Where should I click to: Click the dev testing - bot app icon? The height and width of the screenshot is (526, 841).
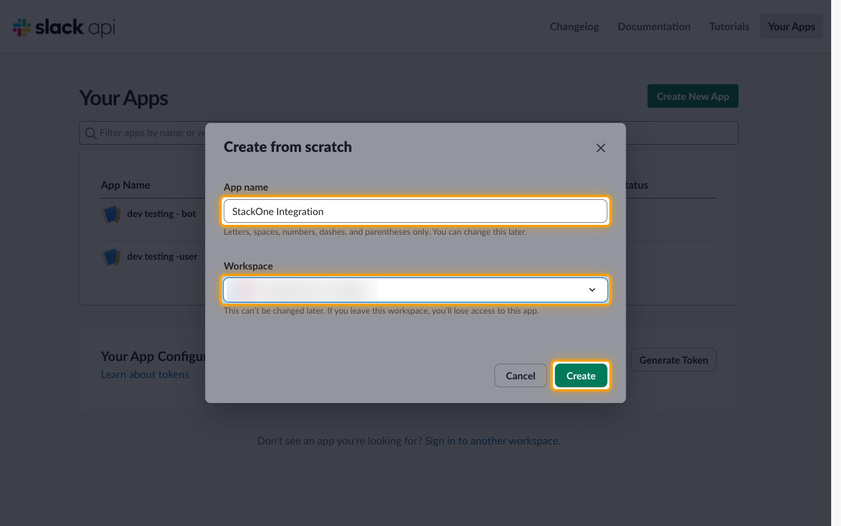pyautogui.click(x=112, y=214)
